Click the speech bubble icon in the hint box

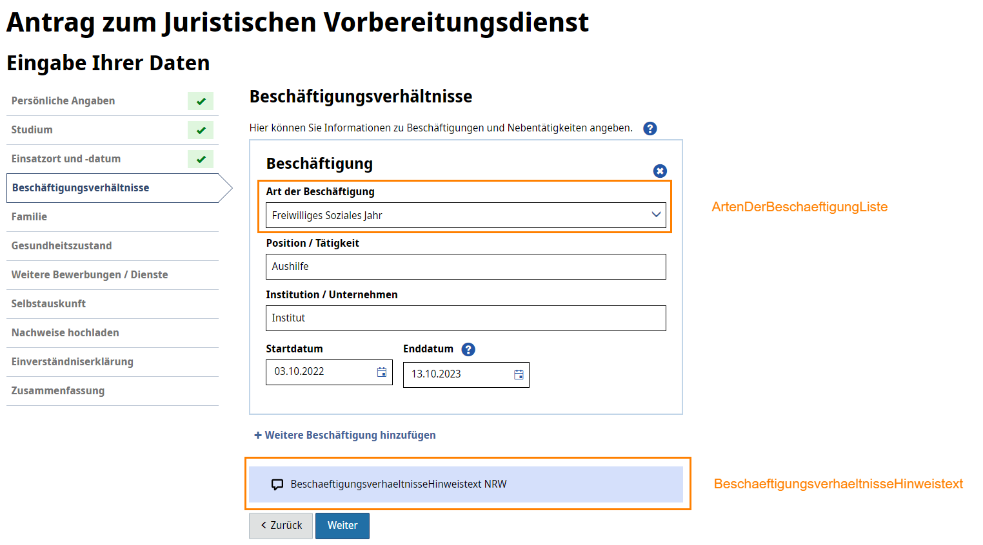pos(277,484)
